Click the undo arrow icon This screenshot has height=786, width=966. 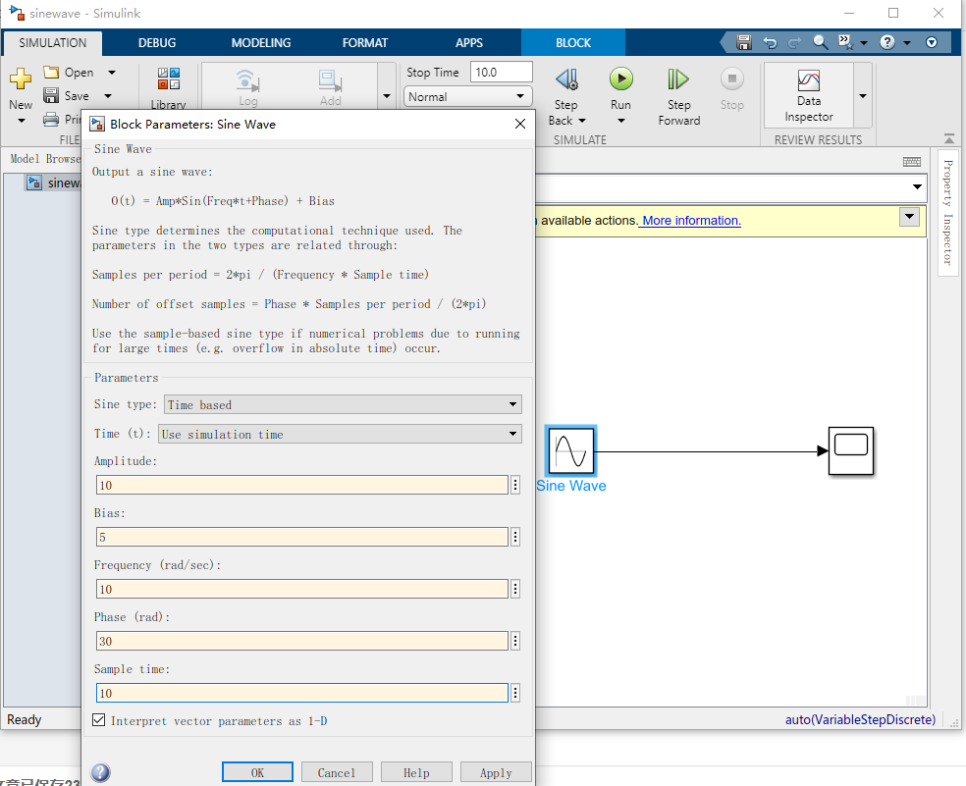(770, 42)
